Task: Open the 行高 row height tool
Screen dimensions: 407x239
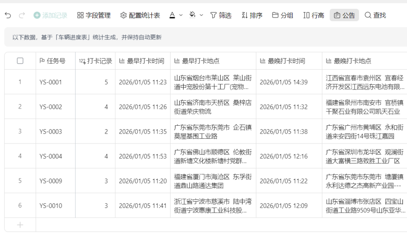Action: click(314, 16)
